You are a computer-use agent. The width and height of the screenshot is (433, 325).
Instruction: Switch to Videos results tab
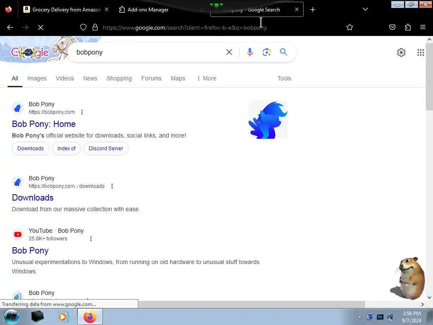pos(65,78)
